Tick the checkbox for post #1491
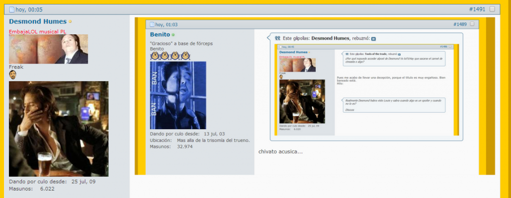 coord(492,9)
